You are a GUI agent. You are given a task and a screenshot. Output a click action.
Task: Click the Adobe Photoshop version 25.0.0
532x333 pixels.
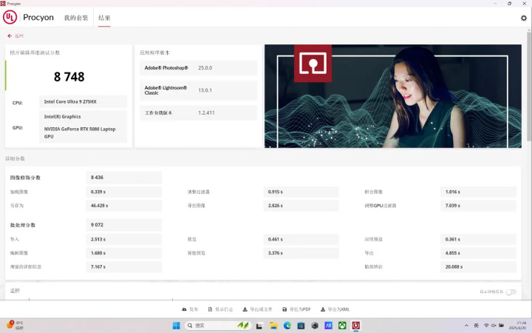click(x=205, y=68)
